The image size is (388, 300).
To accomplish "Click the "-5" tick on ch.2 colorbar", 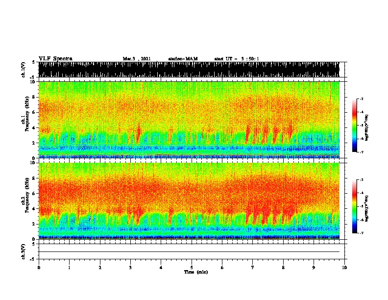I will tap(361, 206).
